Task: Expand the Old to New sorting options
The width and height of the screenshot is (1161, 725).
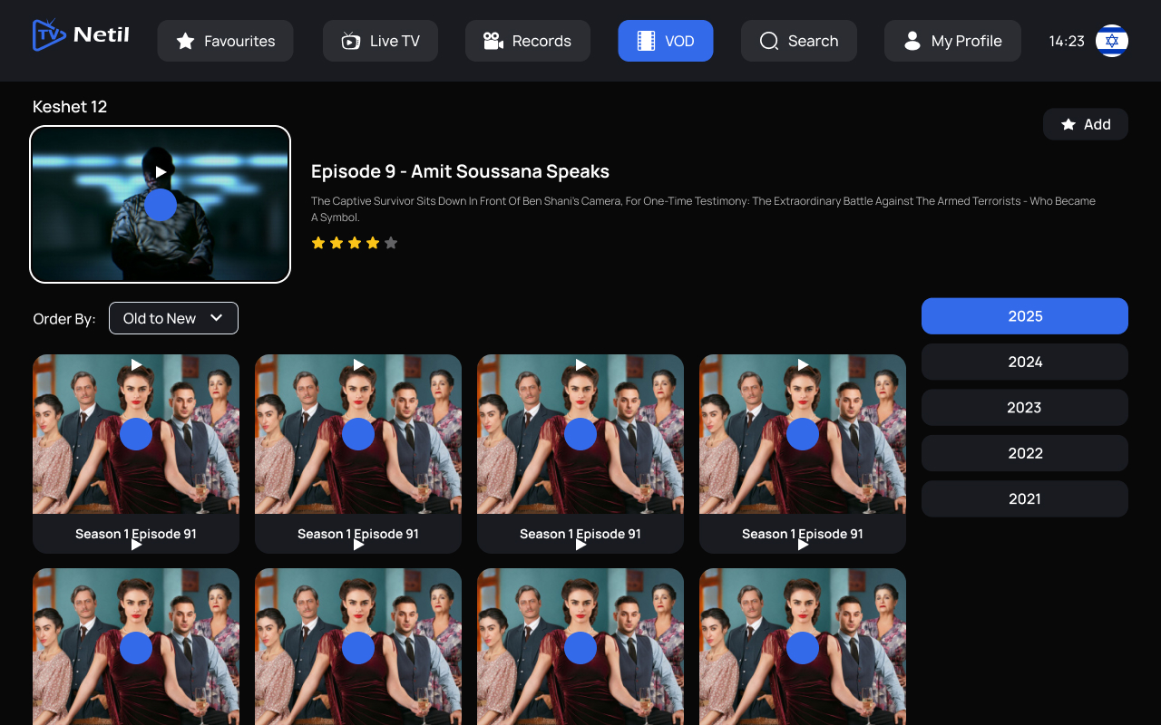Action: tap(173, 318)
